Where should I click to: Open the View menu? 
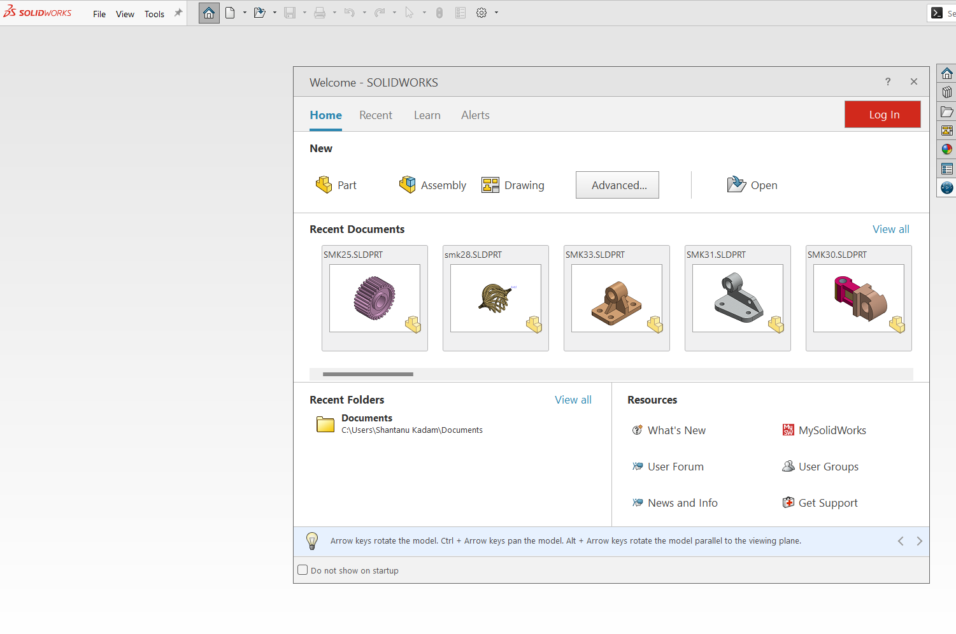click(x=125, y=14)
